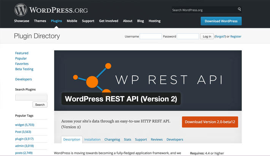Switch to the Reviews tab
Image resolution: width=270 pixels, height=156 pixels.
coord(157,140)
